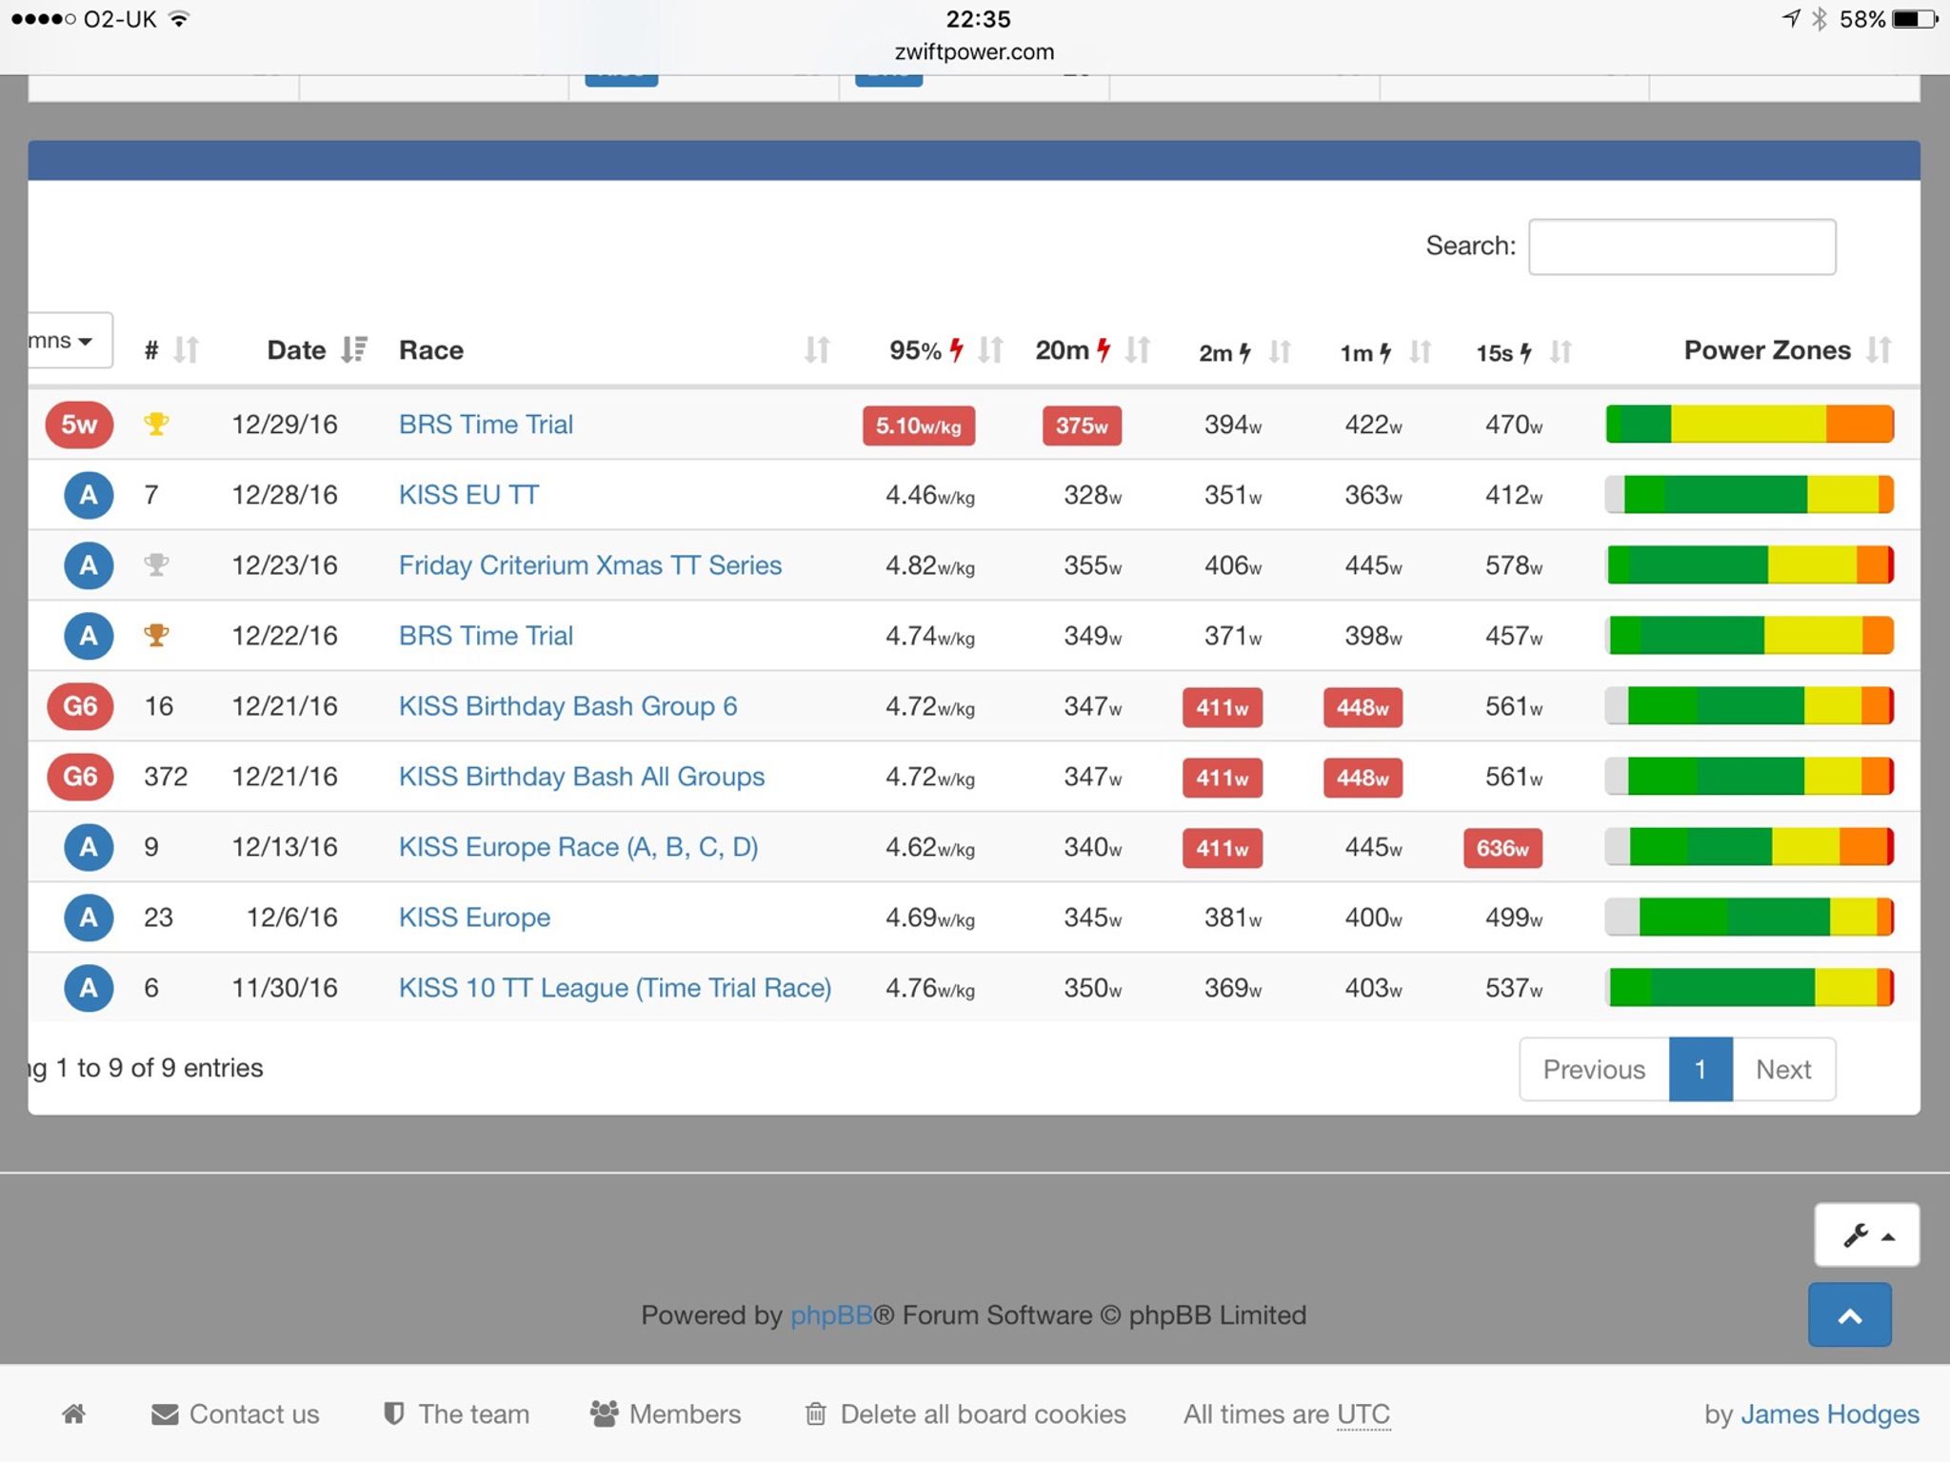Screen dimensions: 1950x1462
Task: Click the power zones bar on the KISS Europe row
Action: tap(1748, 918)
